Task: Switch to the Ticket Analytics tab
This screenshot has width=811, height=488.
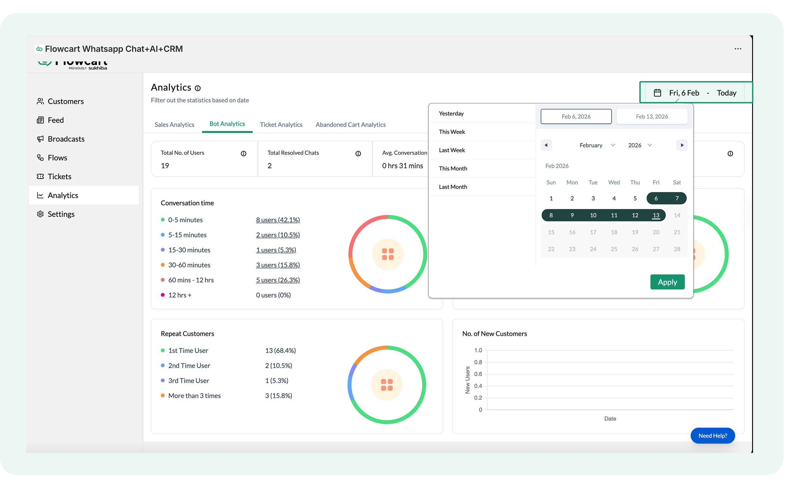Action: tap(281, 125)
